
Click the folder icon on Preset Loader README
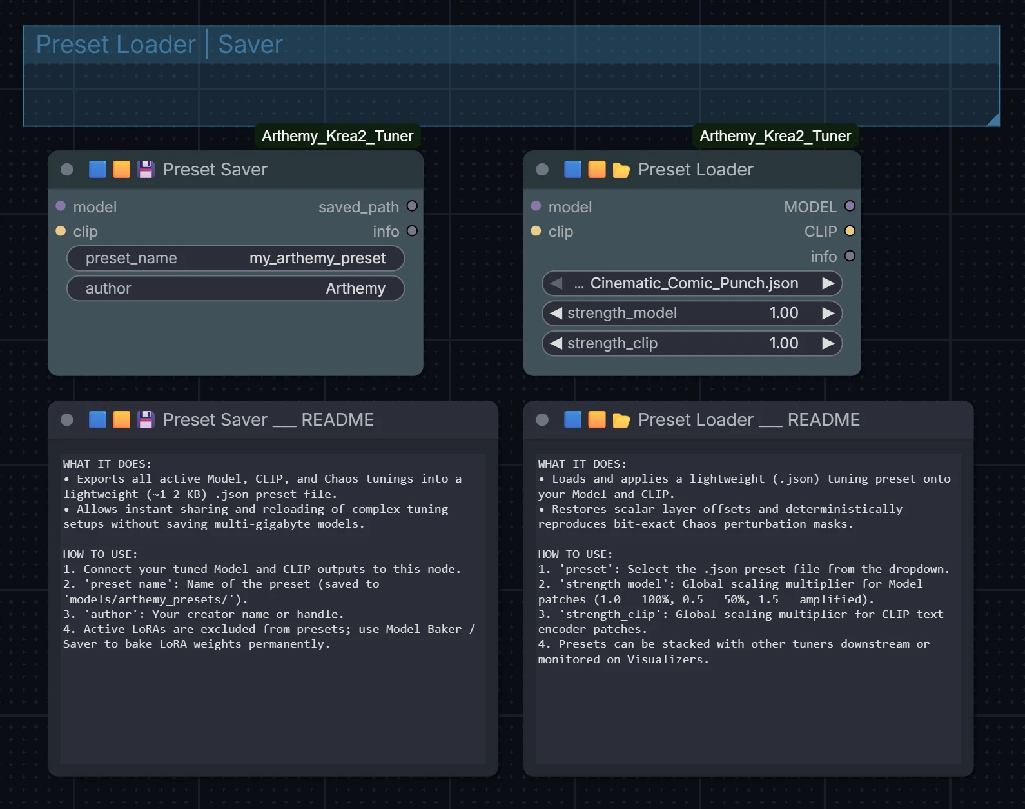pos(621,420)
